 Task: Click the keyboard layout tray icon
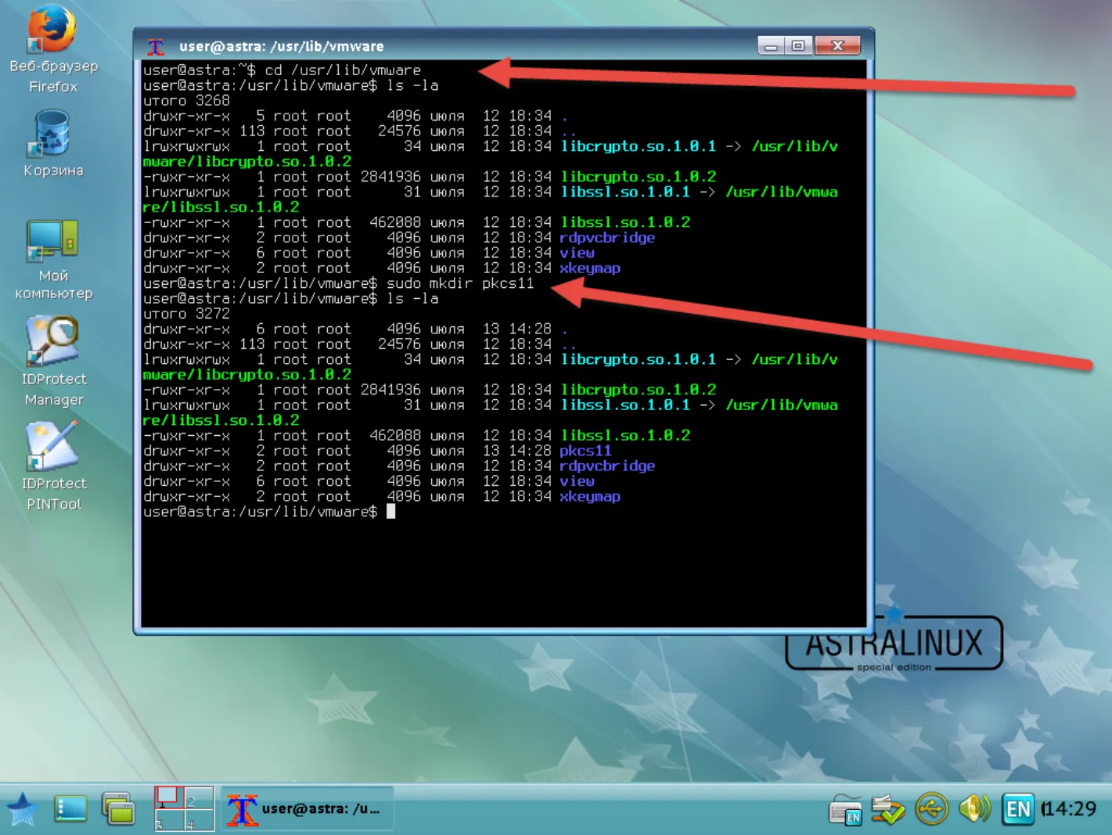(x=845, y=810)
